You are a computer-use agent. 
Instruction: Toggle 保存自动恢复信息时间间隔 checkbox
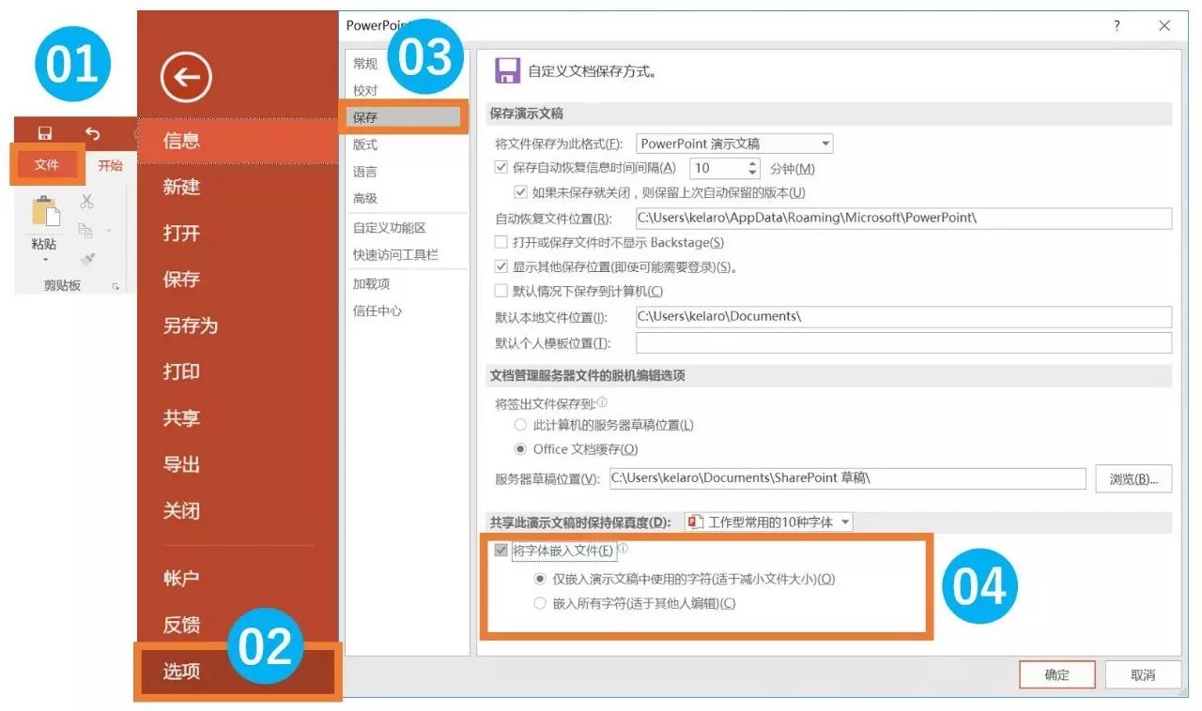pos(501,168)
